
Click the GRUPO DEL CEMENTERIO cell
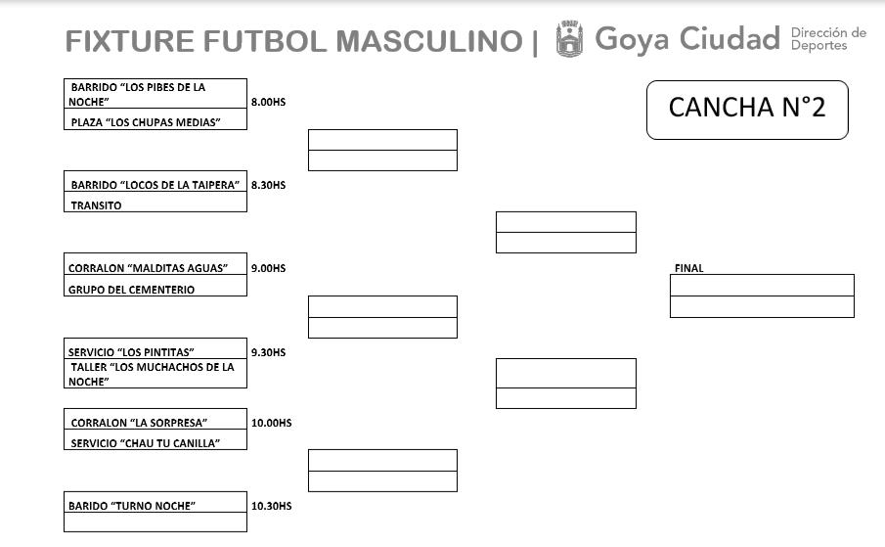155,286
